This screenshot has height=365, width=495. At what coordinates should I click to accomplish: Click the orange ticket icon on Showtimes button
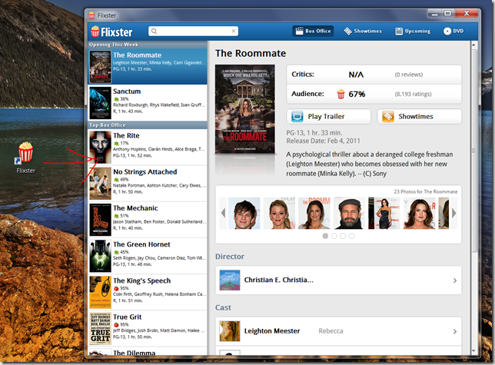(388, 116)
